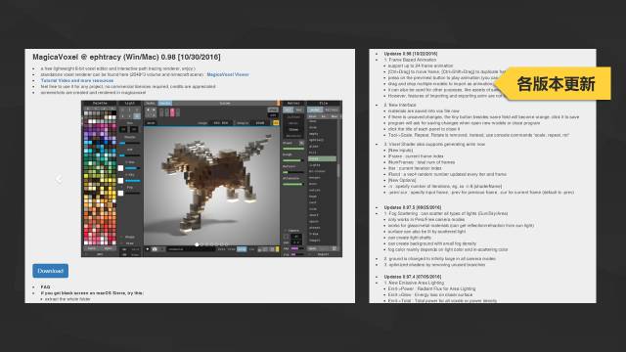Screen dimensions: 626x352
Task: Click the 'Update 0.97.5 [09/25/2016]' changelog heading
Action: [x=413, y=207]
